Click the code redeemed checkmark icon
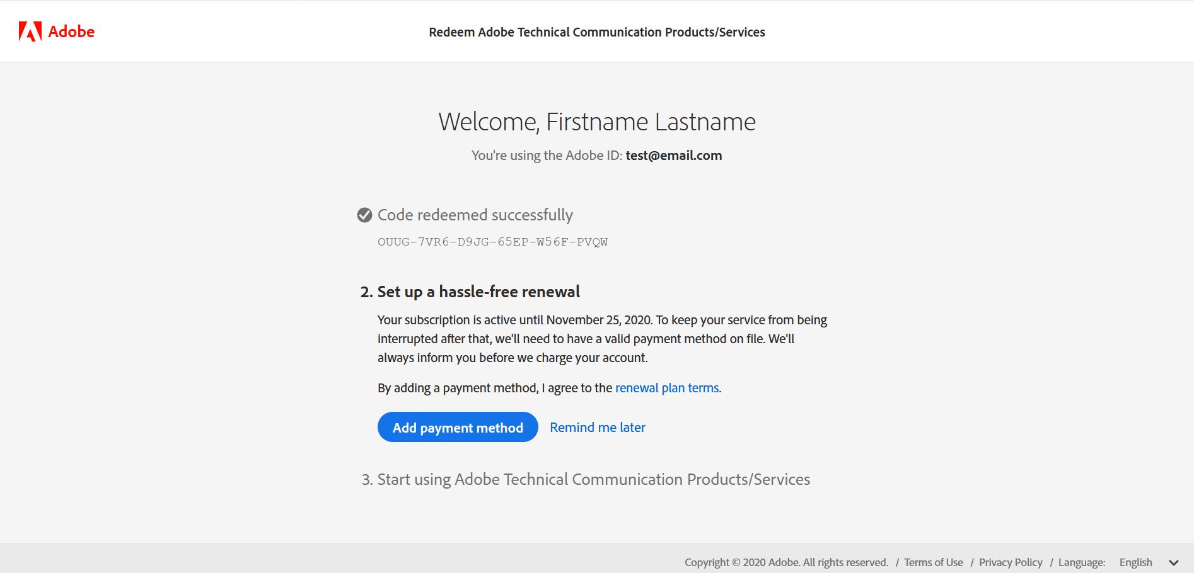The image size is (1194, 573). [x=364, y=215]
